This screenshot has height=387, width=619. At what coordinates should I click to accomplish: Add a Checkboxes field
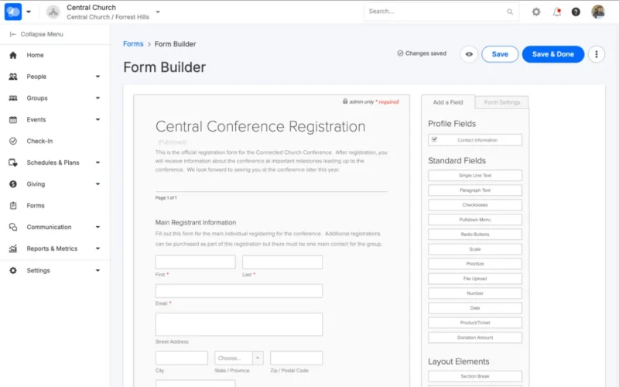[475, 205]
